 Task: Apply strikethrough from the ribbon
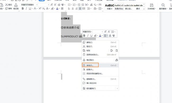[35, 8]
